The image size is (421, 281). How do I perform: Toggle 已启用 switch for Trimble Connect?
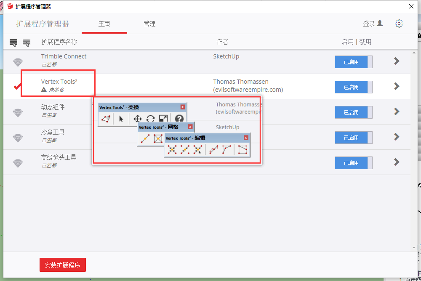tap(353, 62)
